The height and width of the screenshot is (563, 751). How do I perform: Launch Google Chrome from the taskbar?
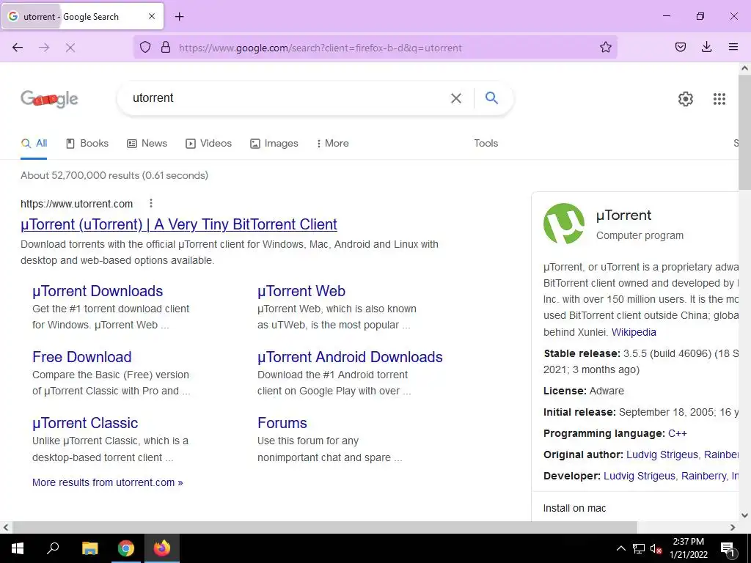tap(126, 548)
